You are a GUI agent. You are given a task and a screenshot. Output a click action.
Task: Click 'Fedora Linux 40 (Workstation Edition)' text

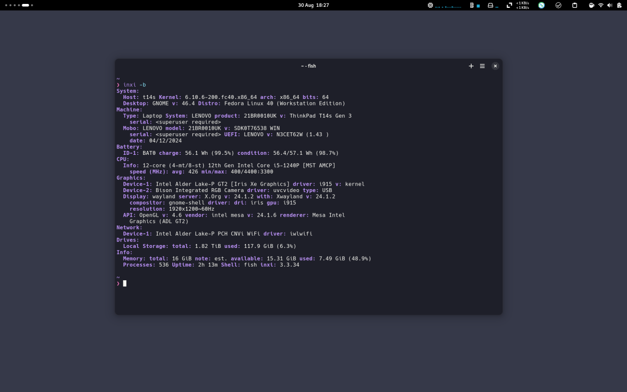[285, 103]
